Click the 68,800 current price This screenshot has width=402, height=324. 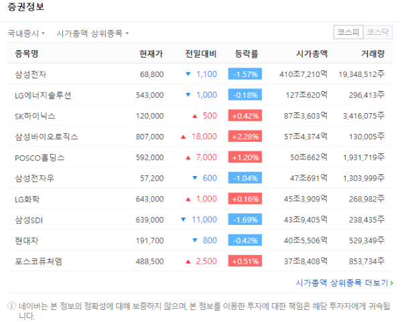tap(152, 74)
